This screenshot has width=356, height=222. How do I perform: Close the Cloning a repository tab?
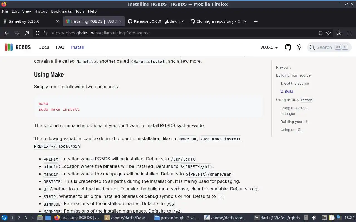(x=245, y=21)
